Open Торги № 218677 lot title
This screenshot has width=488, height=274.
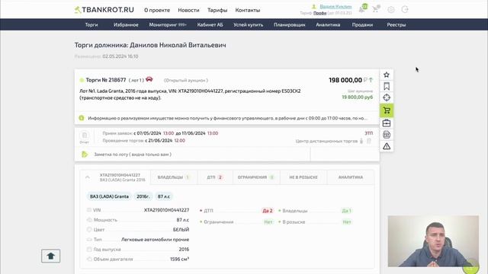[106, 80]
